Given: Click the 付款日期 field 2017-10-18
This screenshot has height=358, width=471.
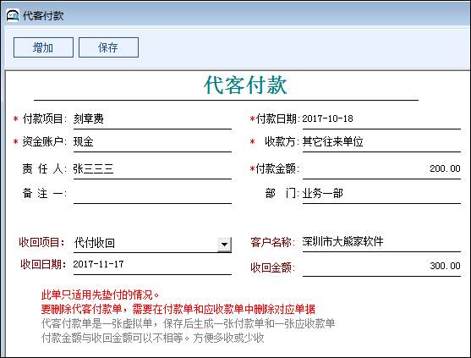Looking at the screenshot, I should tap(381, 119).
